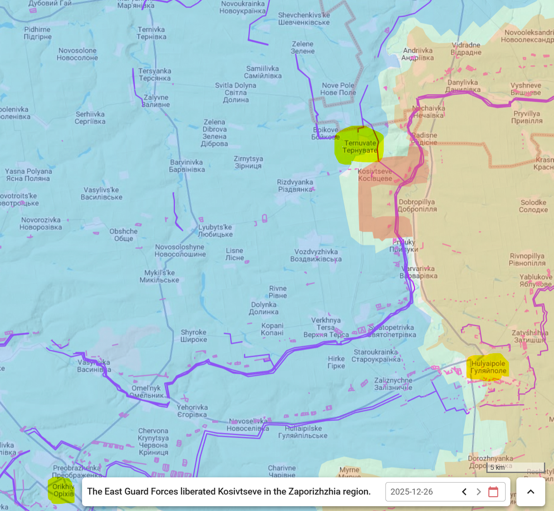Click the Svitla Dolyna village label
Image resolution: width=554 pixels, height=511 pixels.
[236, 93]
